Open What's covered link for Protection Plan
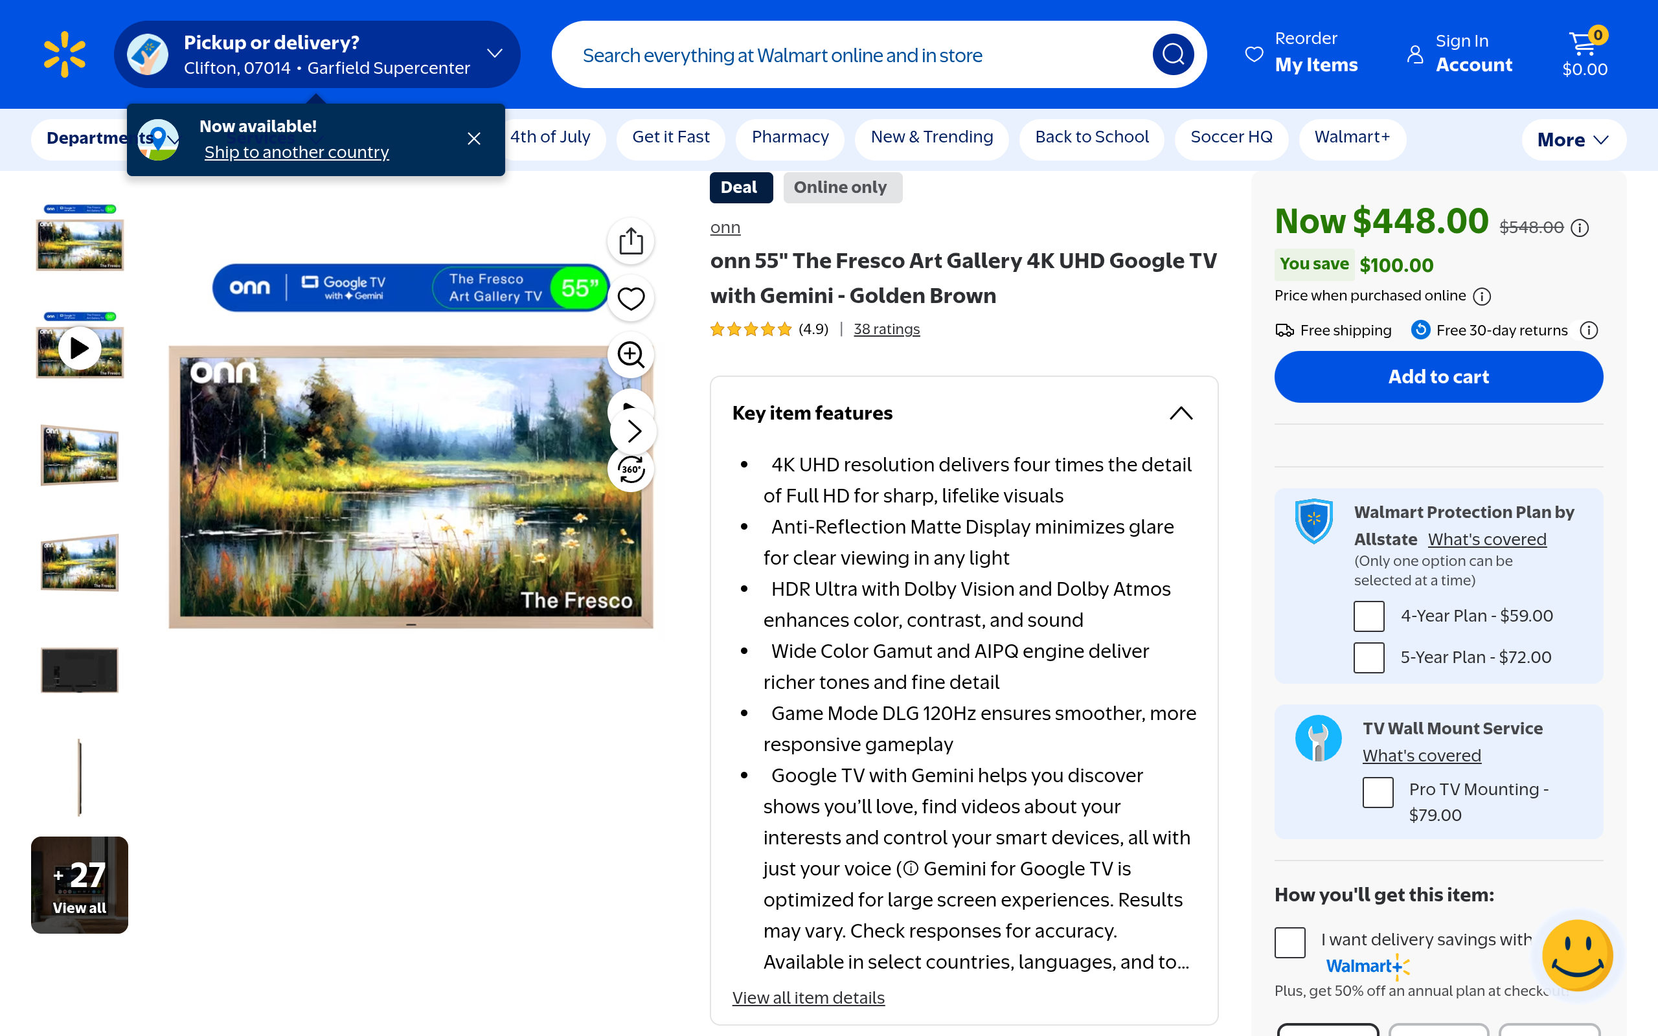1658x1036 pixels. pyautogui.click(x=1487, y=539)
